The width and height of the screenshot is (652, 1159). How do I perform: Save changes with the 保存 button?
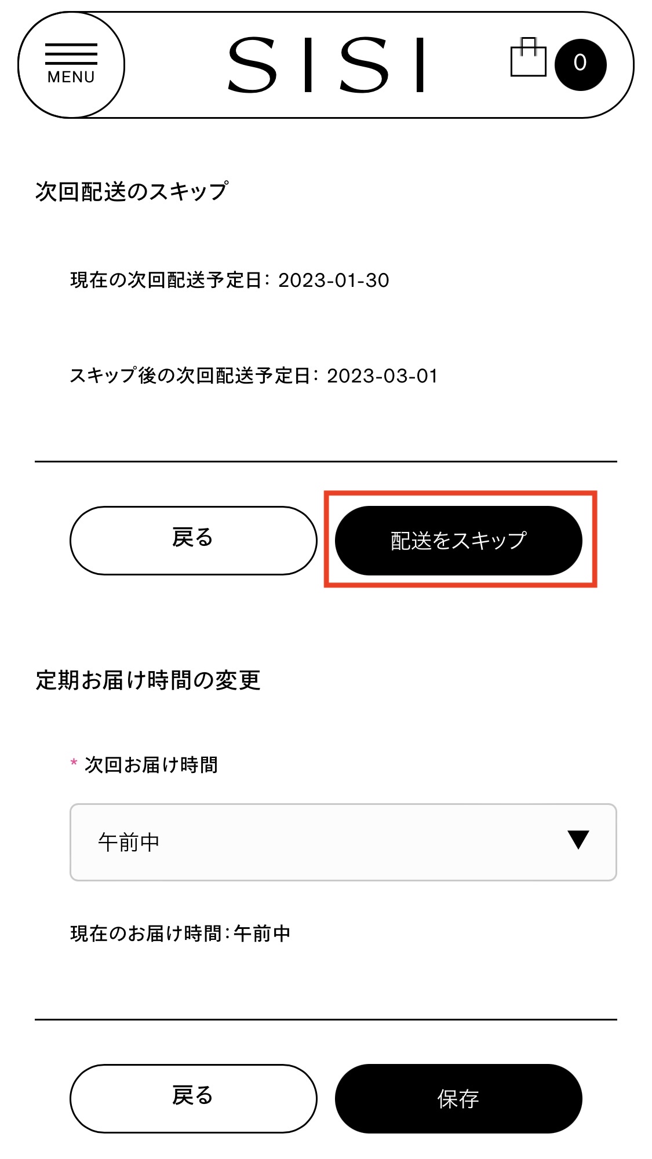click(x=458, y=1098)
